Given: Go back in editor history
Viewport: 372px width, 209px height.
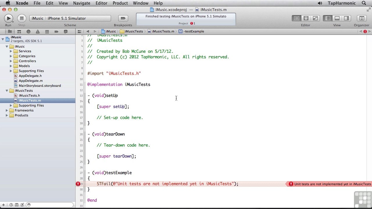Looking at the screenshot, I should coord(87,31).
